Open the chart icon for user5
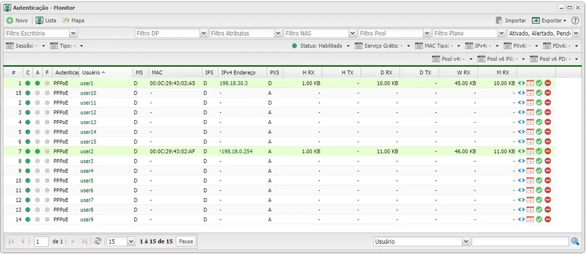This screenshot has height=254, width=586. click(530, 181)
